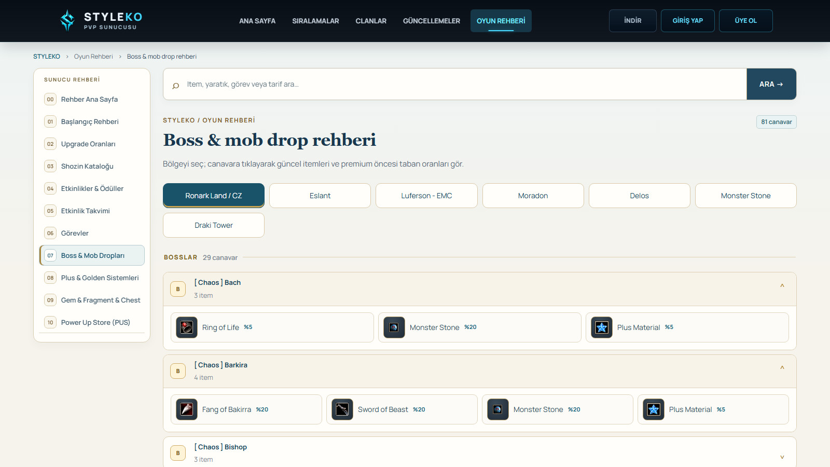Collapse the [Chaos] Barkira boss panel
Image resolution: width=830 pixels, height=467 pixels.
782,368
